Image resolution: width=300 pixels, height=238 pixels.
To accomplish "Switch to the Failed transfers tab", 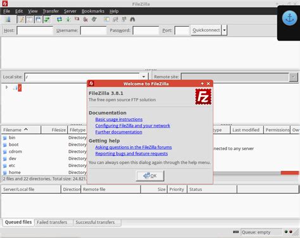I will pos(52,222).
